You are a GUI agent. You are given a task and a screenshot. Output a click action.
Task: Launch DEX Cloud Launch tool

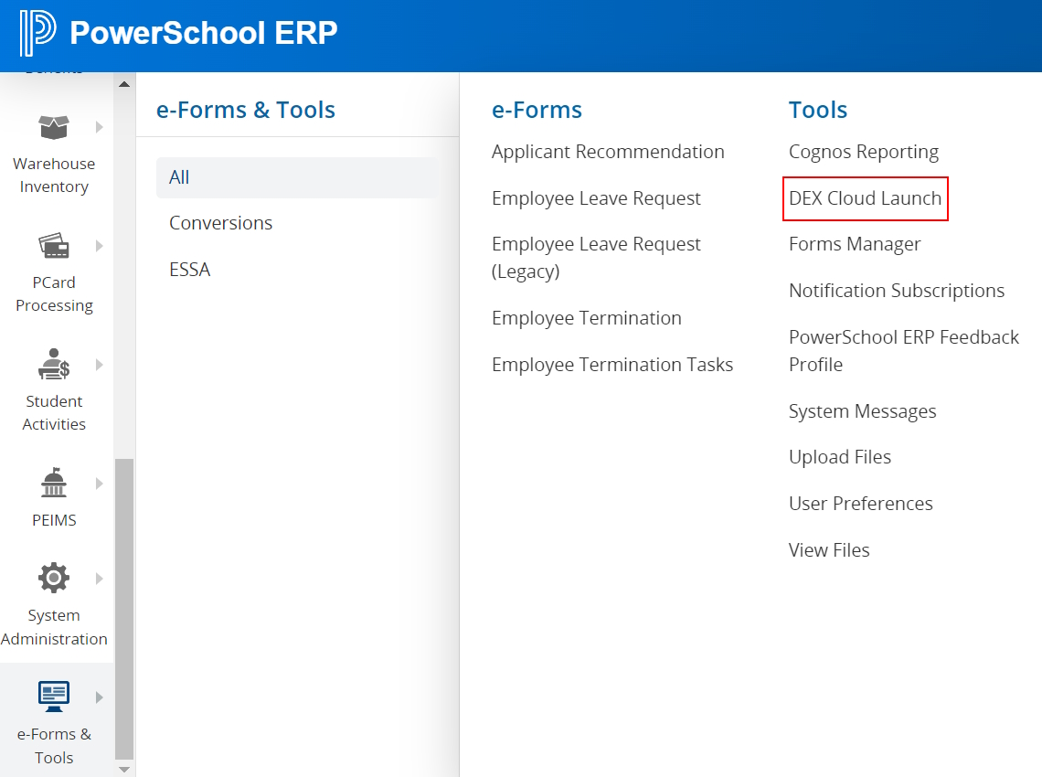click(865, 198)
